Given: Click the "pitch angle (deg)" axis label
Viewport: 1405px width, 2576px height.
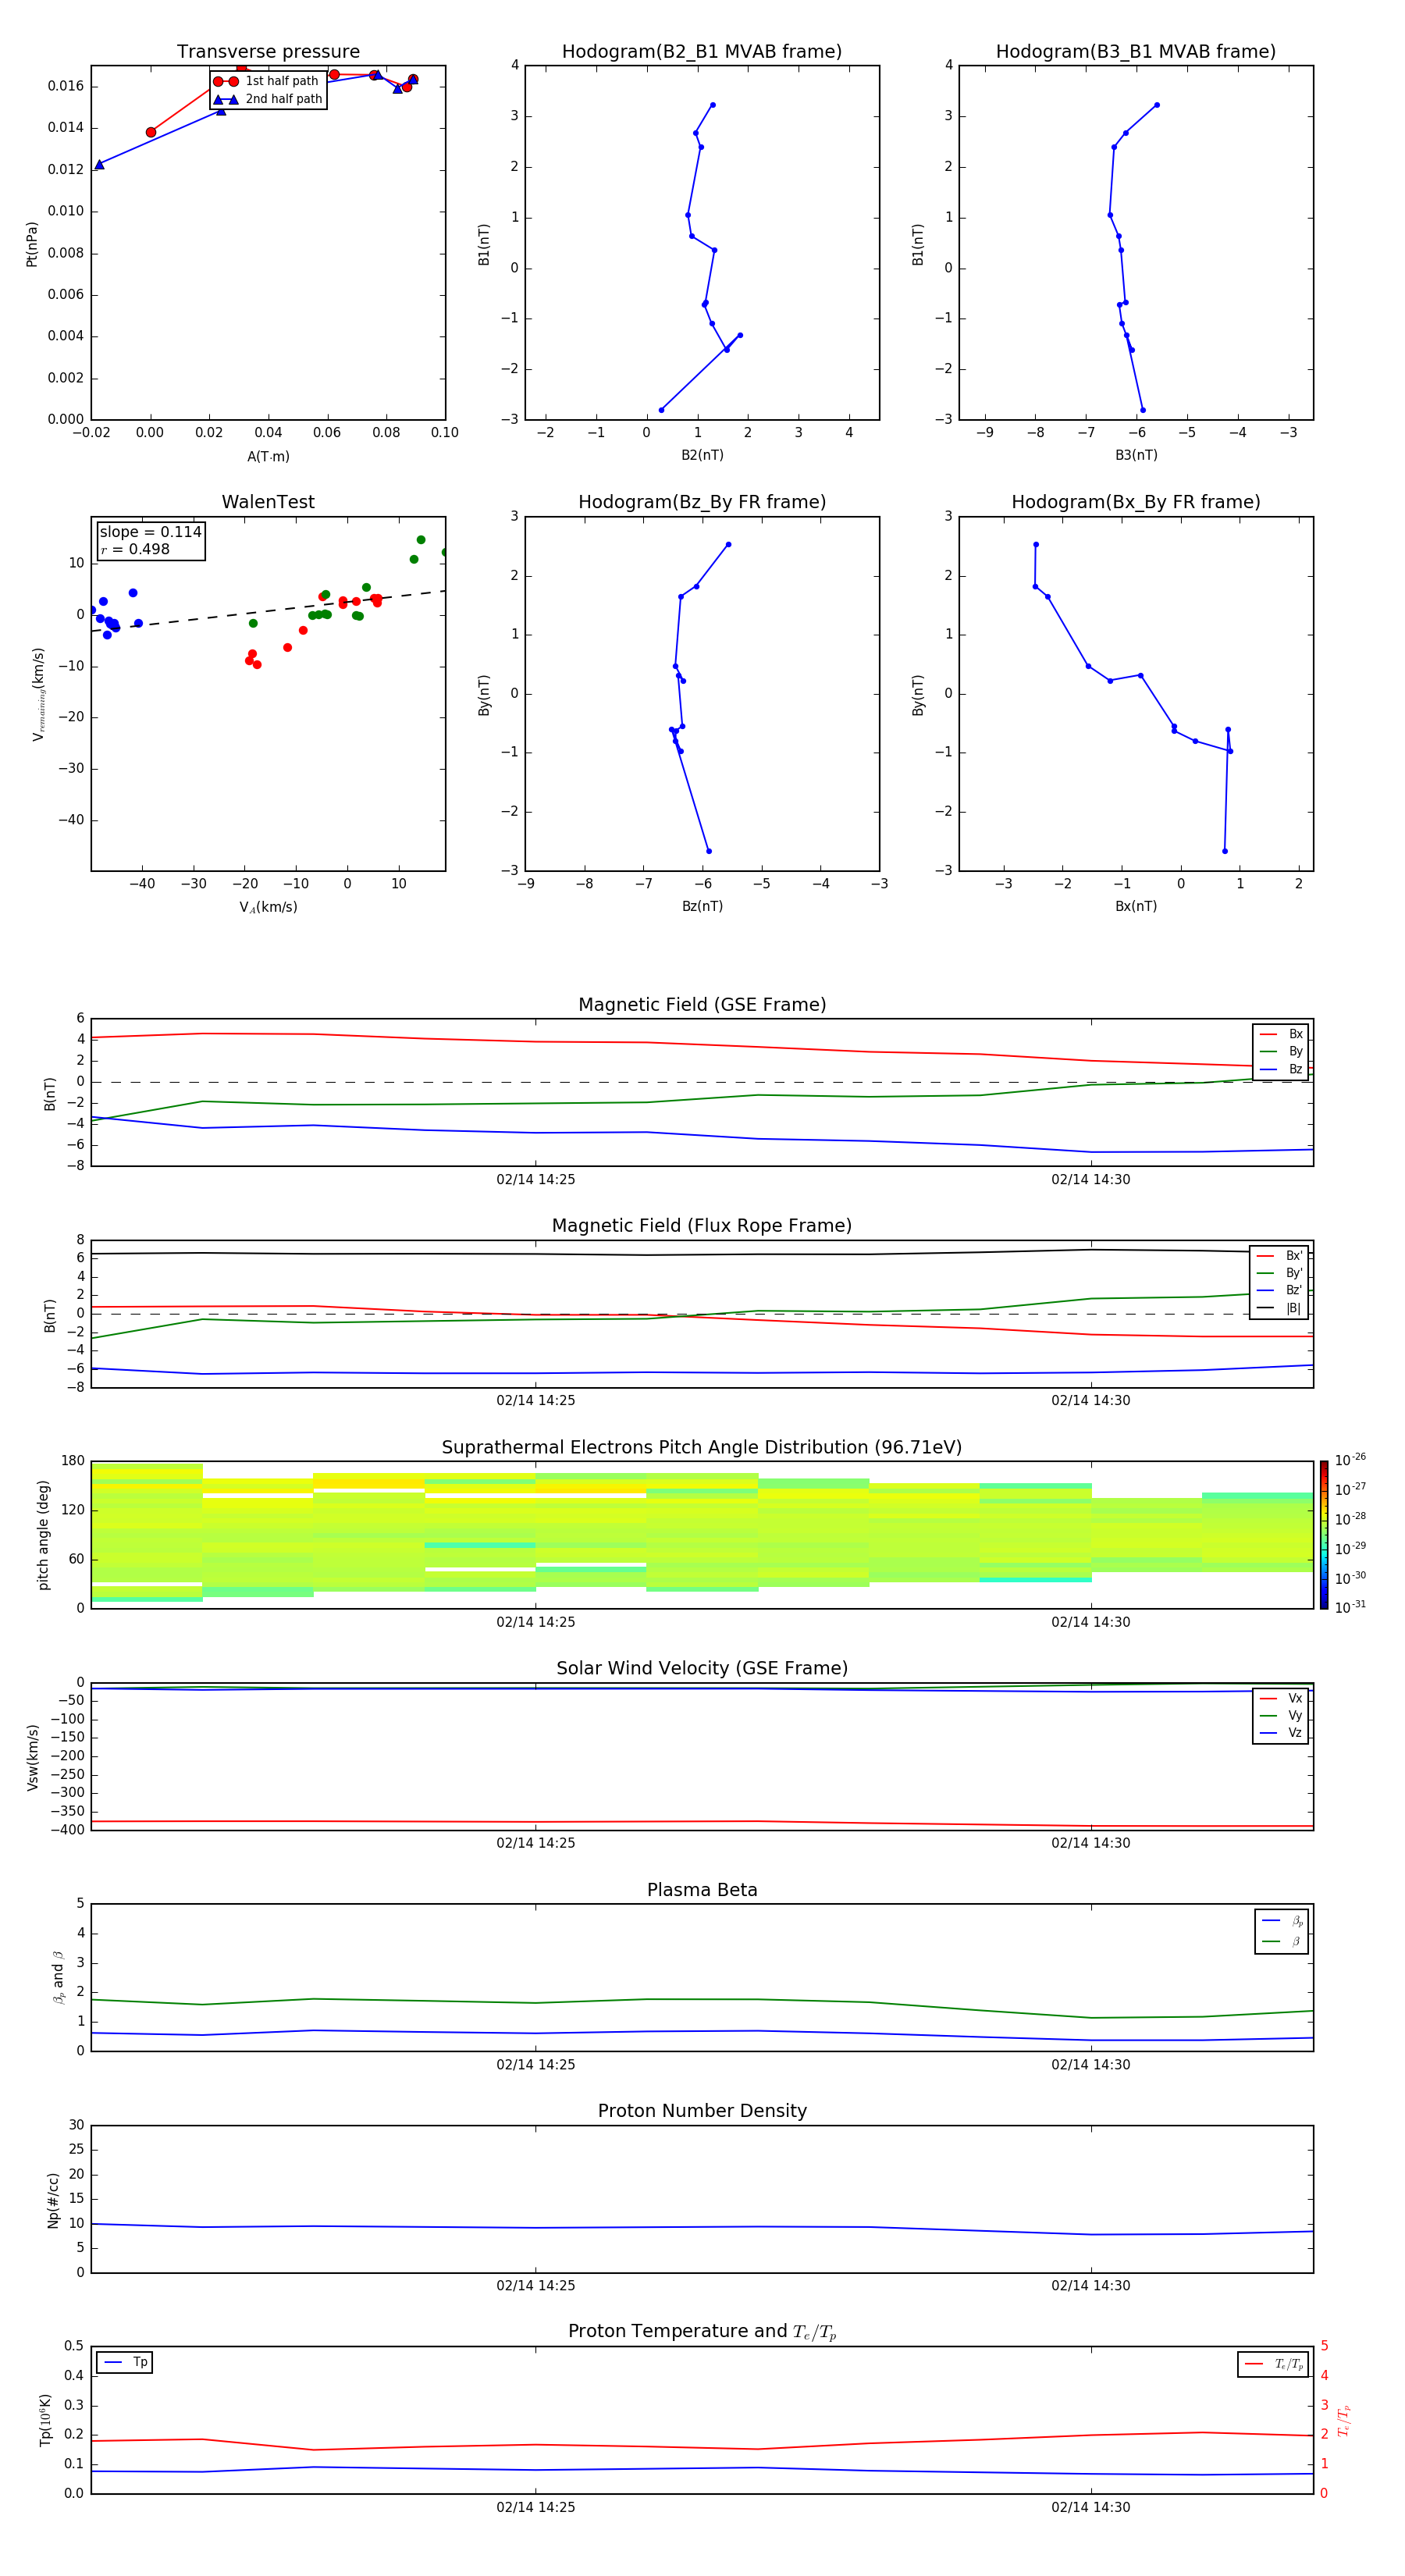Looking at the screenshot, I should click(43, 1535).
